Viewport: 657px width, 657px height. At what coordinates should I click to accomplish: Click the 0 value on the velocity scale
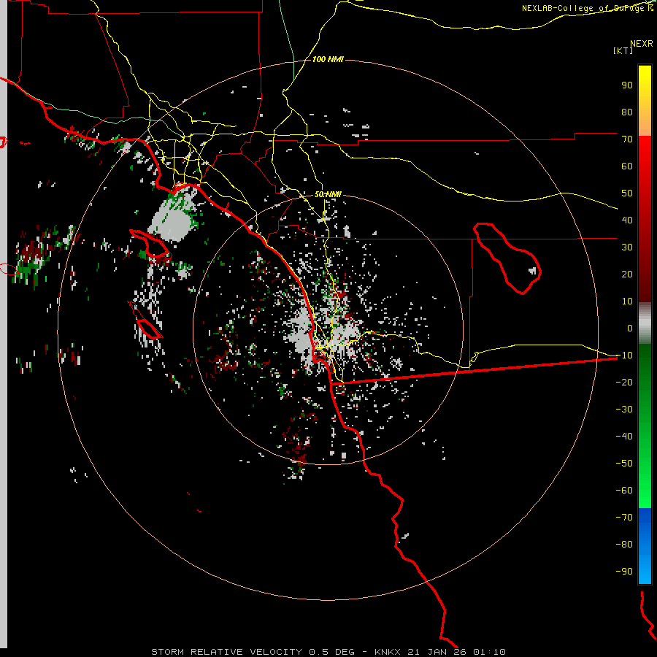[630, 328]
